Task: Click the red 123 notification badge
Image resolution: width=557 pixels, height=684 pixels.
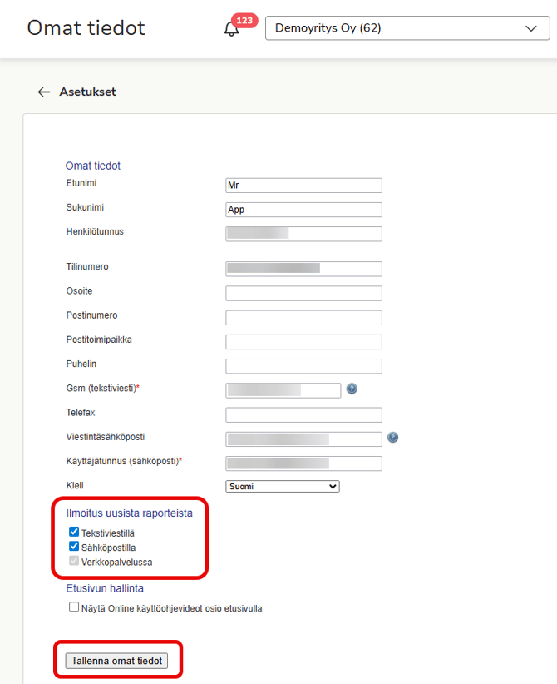Action: [x=244, y=20]
